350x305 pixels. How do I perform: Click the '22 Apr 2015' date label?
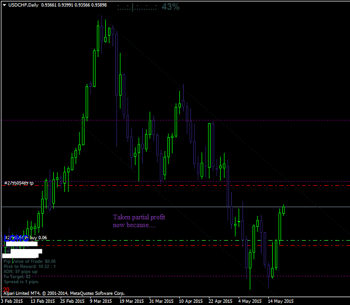221,301
